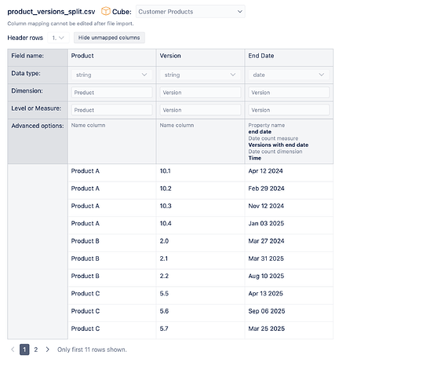Open the Customer Products cube dropdown
This screenshot has width=430, height=392.
point(191,12)
